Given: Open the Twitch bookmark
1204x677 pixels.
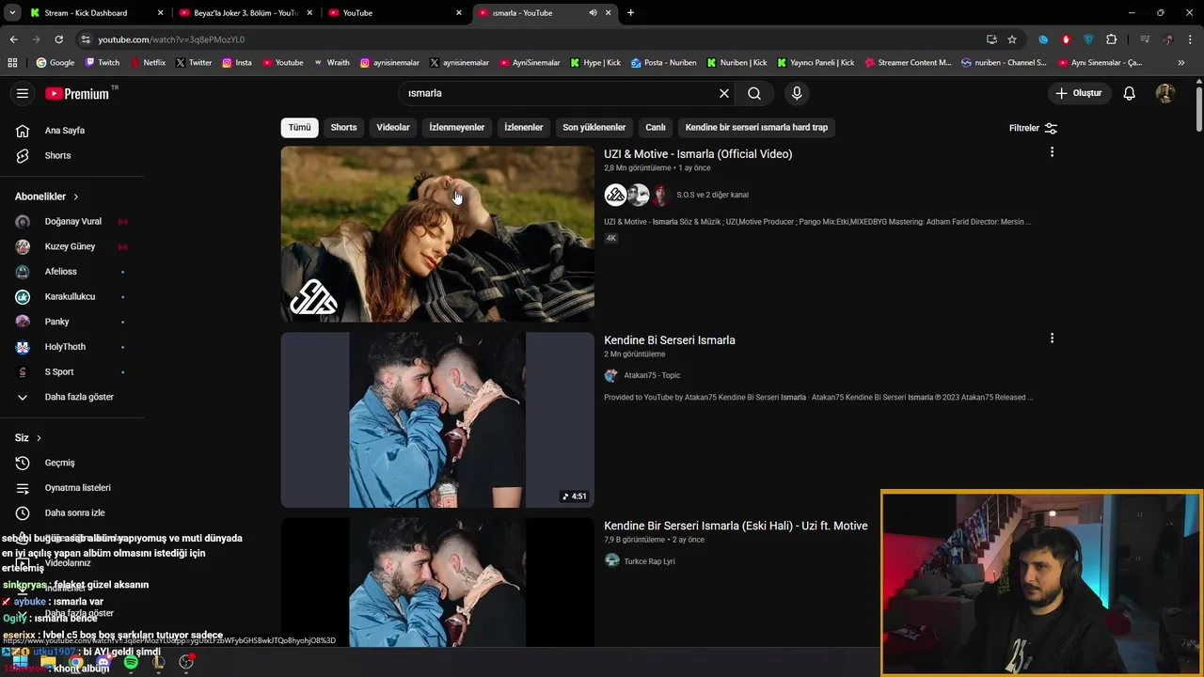Looking at the screenshot, I should pos(103,63).
